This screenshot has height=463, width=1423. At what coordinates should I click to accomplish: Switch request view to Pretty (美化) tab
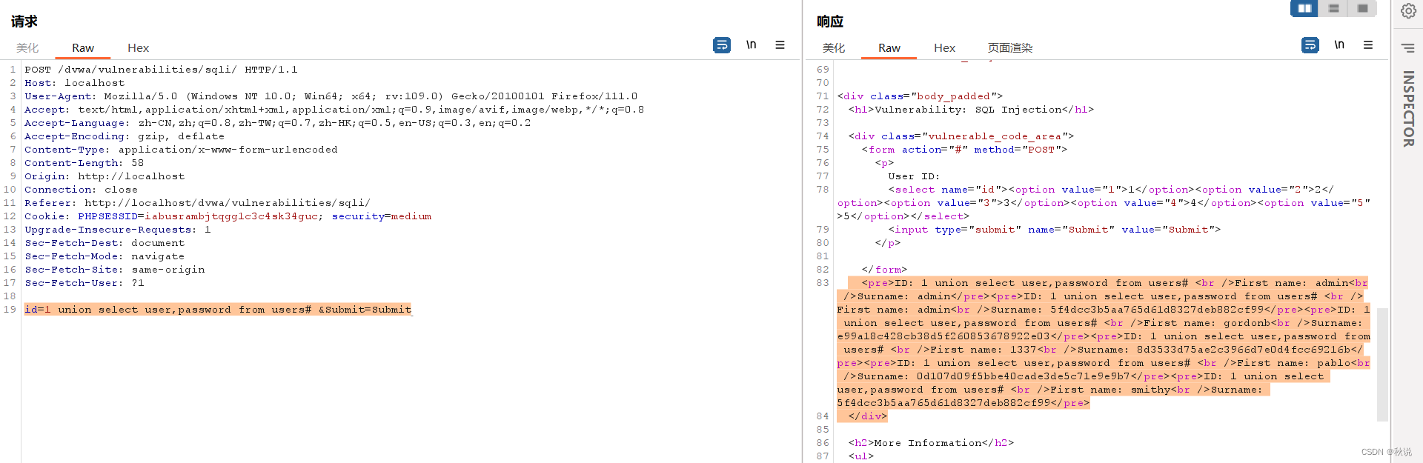point(27,48)
